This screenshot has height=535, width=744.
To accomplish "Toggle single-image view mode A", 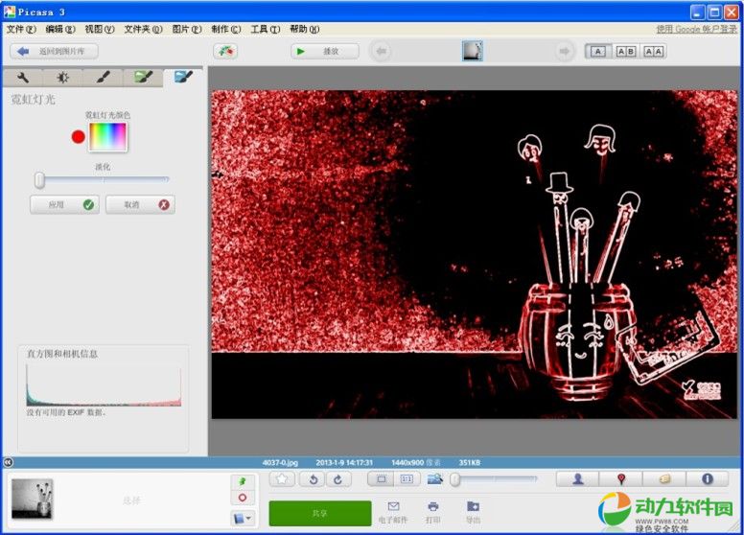I will pyautogui.click(x=597, y=52).
